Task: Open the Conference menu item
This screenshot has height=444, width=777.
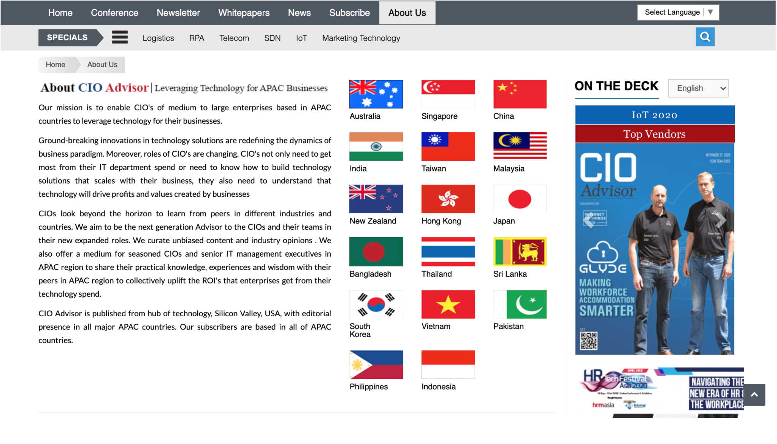Action: [x=114, y=13]
